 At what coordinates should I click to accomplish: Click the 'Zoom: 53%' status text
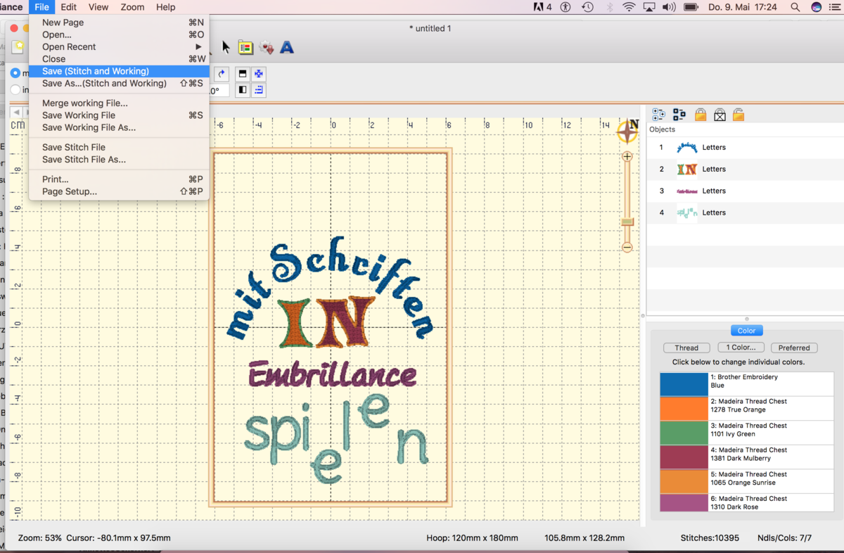tap(39, 538)
